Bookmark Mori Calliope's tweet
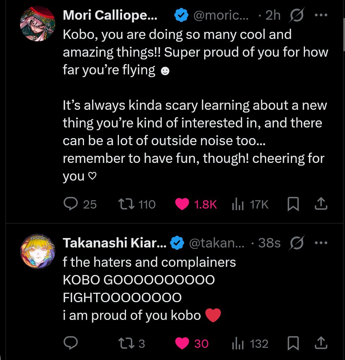The width and height of the screenshot is (345, 360). click(293, 204)
